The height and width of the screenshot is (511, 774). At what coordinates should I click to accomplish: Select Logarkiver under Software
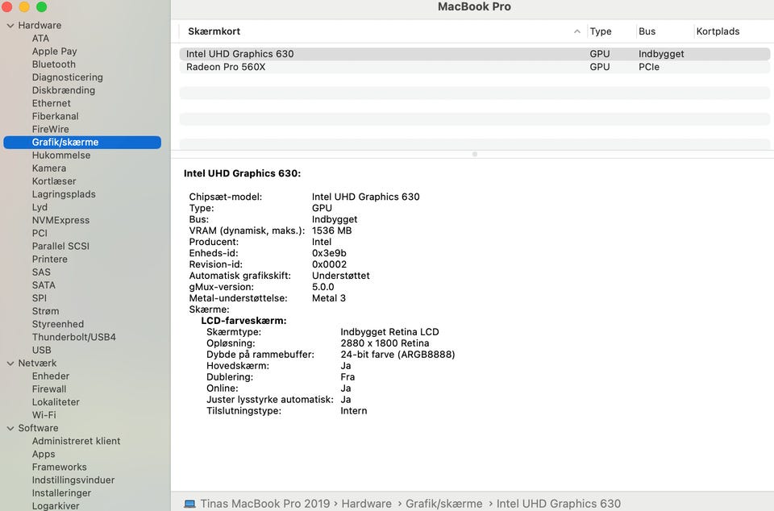(x=56, y=506)
